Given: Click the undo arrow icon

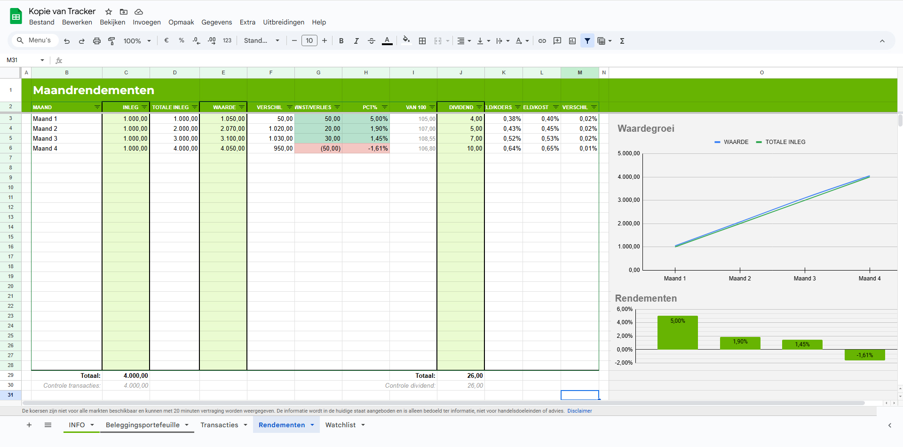Looking at the screenshot, I should click(67, 41).
